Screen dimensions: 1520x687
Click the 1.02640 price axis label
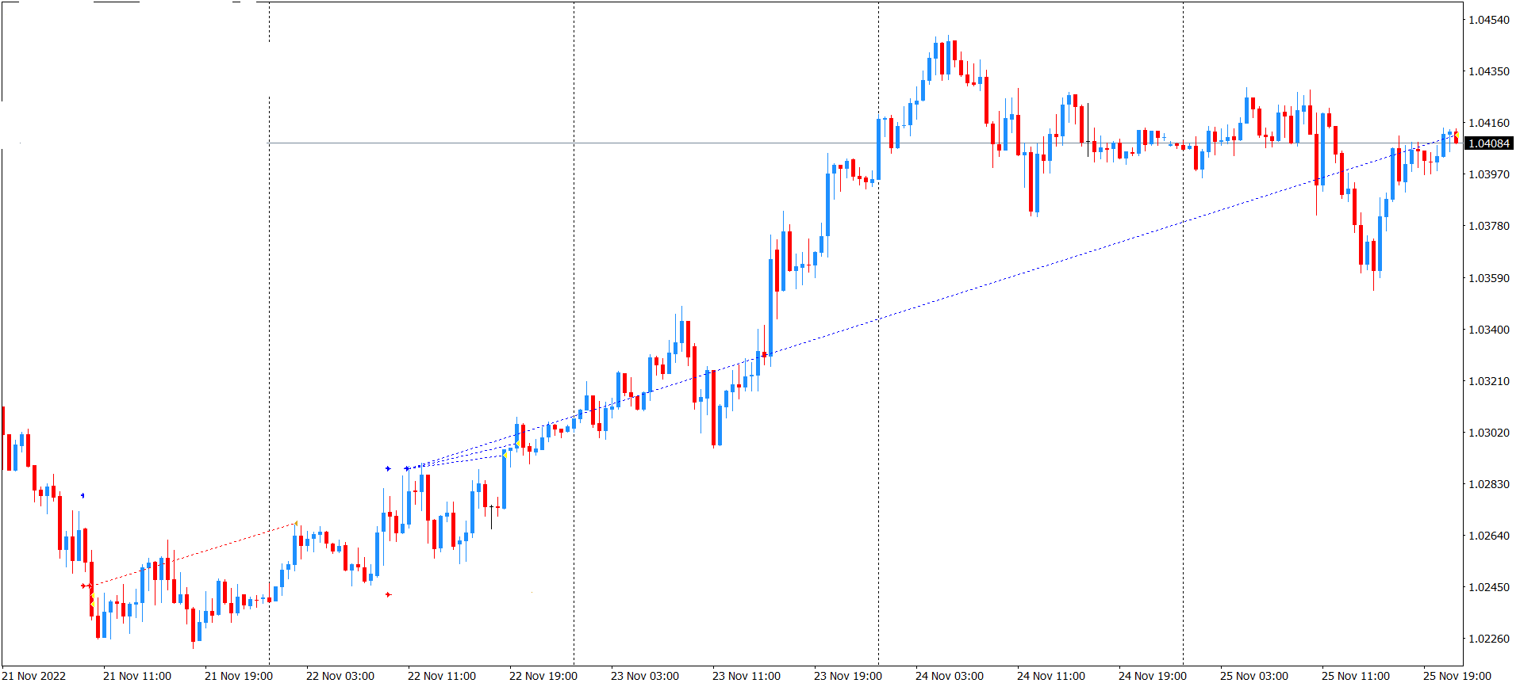(1489, 536)
